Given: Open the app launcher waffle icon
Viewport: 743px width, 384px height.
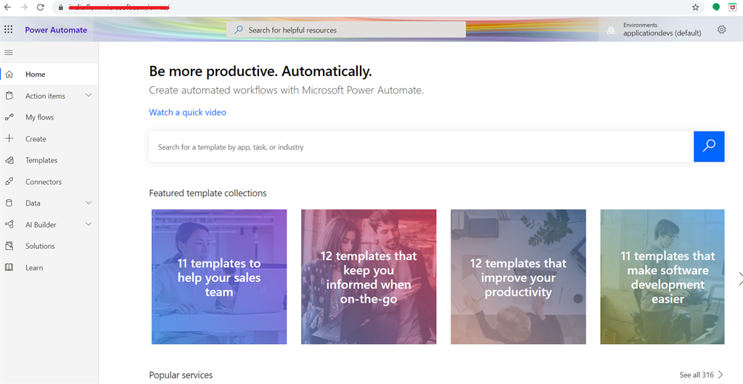Looking at the screenshot, I should [x=9, y=30].
